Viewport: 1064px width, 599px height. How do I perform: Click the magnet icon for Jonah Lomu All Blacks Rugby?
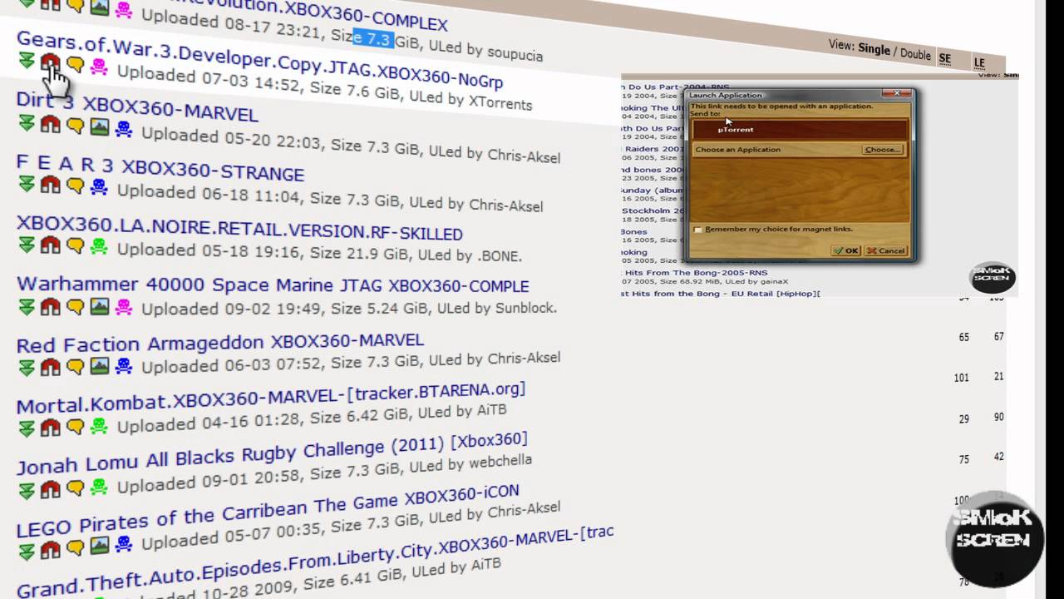pyautogui.click(x=51, y=488)
